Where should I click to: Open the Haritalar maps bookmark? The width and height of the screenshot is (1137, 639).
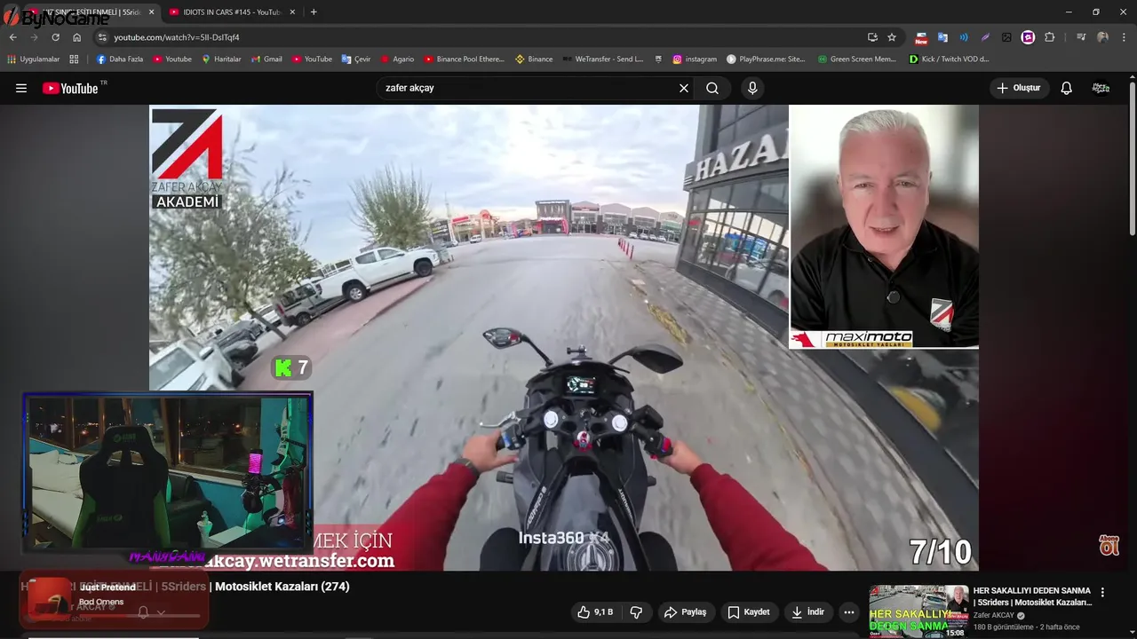coord(221,59)
